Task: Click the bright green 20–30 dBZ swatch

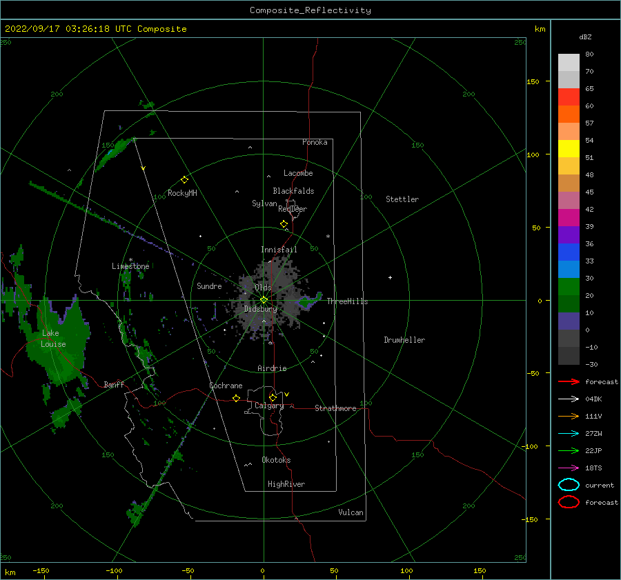Action: pyautogui.click(x=569, y=287)
